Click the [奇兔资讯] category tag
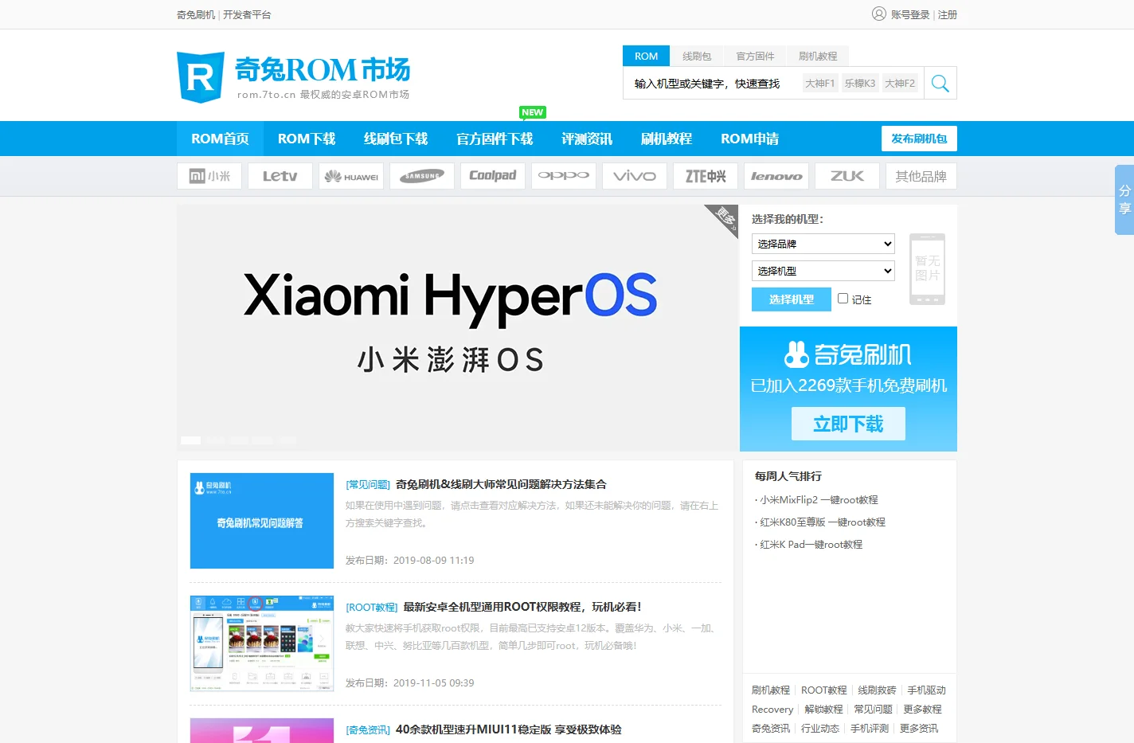Image resolution: width=1134 pixels, height=743 pixels. click(368, 729)
